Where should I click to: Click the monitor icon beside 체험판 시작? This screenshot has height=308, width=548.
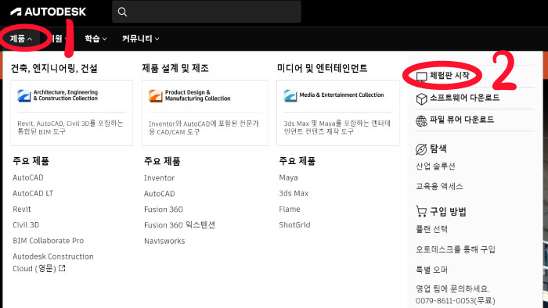(x=421, y=77)
